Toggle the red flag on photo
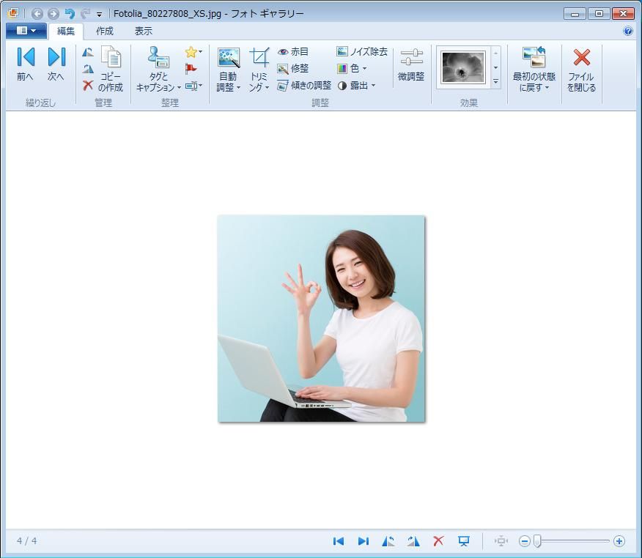 (x=191, y=69)
